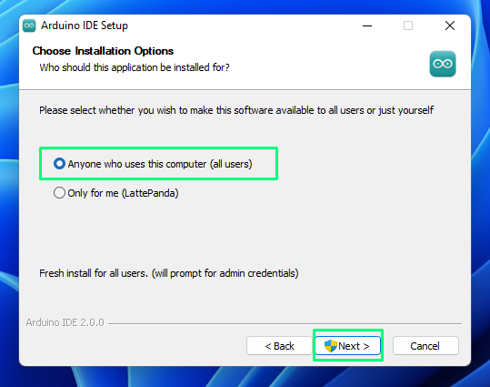Click 'Please select whether you wish' instruction text
The image size is (490, 387).
(x=236, y=110)
